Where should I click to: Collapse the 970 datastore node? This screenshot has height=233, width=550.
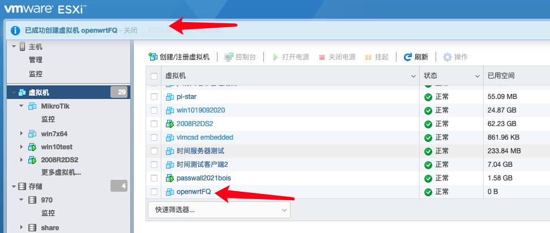[x=22, y=200]
